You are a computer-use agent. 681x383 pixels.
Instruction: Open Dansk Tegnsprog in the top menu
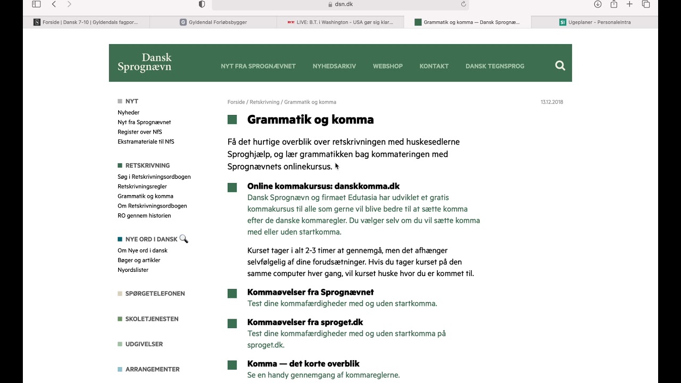(x=495, y=66)
